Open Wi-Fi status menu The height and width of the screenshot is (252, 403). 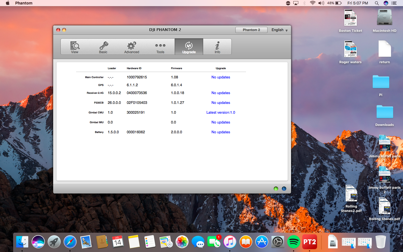[313, 3]
